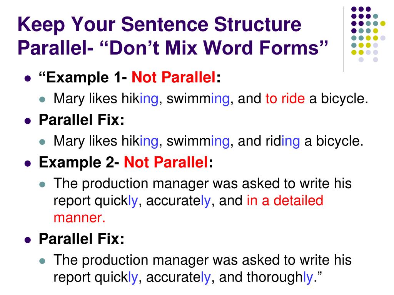Click the red phrase 'in a detailed'
Viewport: 394px width, 295px height.
point(285,201)
